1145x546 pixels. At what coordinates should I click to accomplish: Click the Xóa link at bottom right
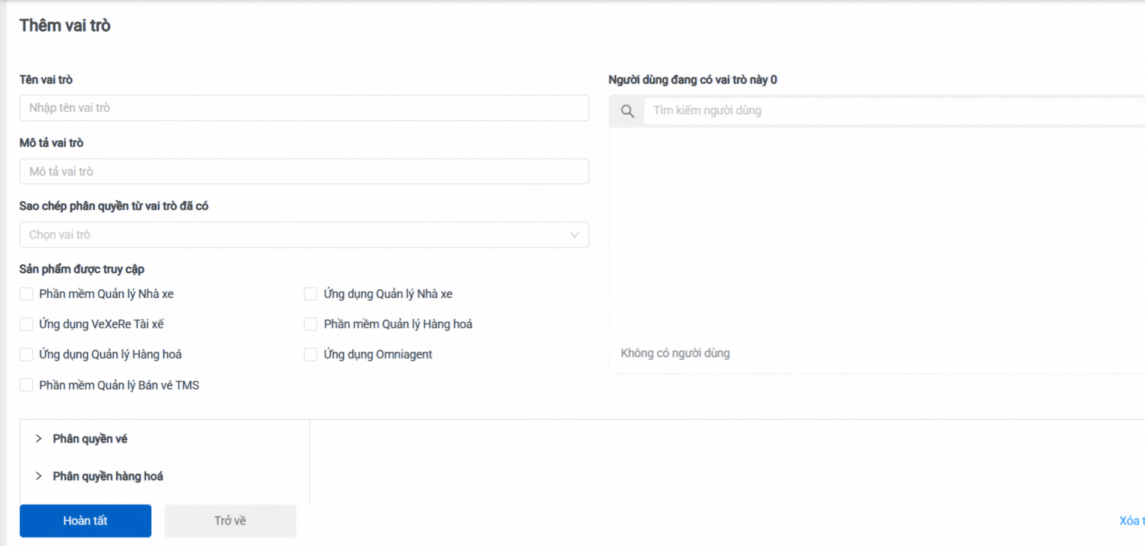(x=1131, y=521)
